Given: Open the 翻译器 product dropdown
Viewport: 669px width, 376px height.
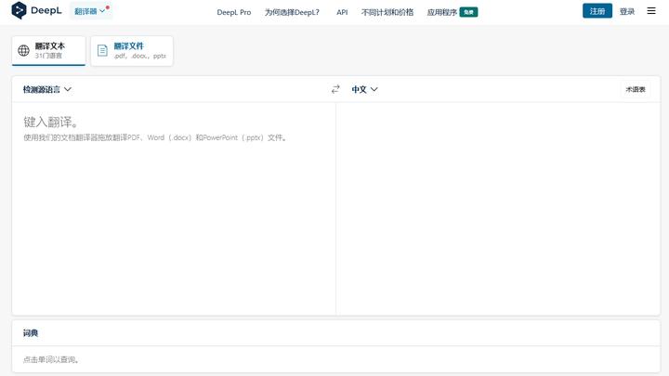Looking at the screenshot, I should pos(90,11).
